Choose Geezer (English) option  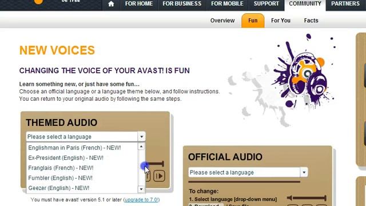click(x=82, y=188)
